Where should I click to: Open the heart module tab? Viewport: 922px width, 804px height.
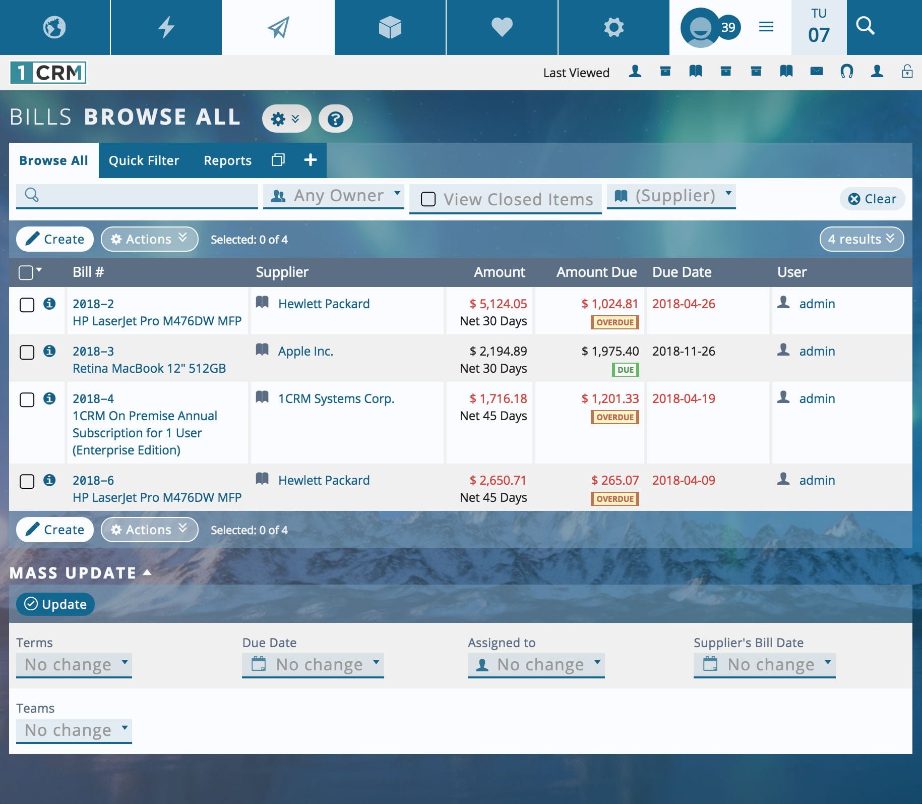(502, 27)
